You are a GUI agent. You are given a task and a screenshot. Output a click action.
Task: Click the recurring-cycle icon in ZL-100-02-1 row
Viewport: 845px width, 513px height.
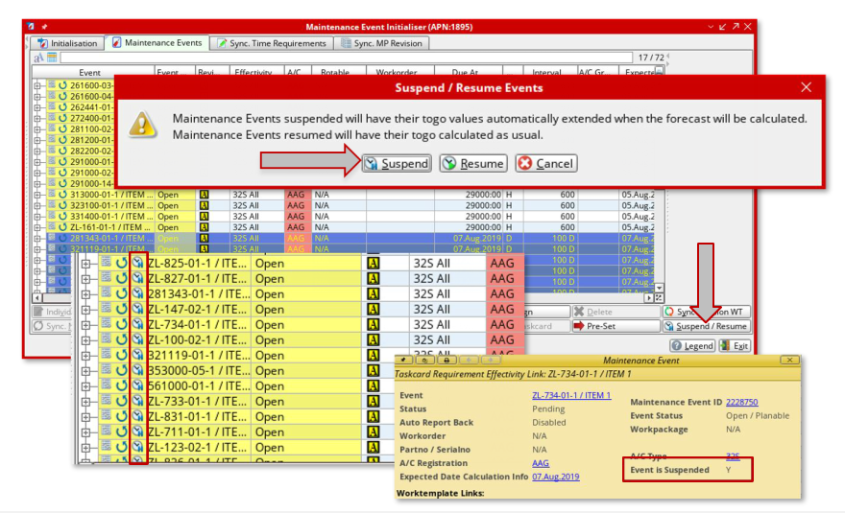[122, 339]
